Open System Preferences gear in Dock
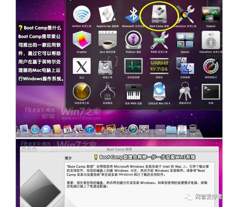 pyautogui.click(x=144, y=129)
